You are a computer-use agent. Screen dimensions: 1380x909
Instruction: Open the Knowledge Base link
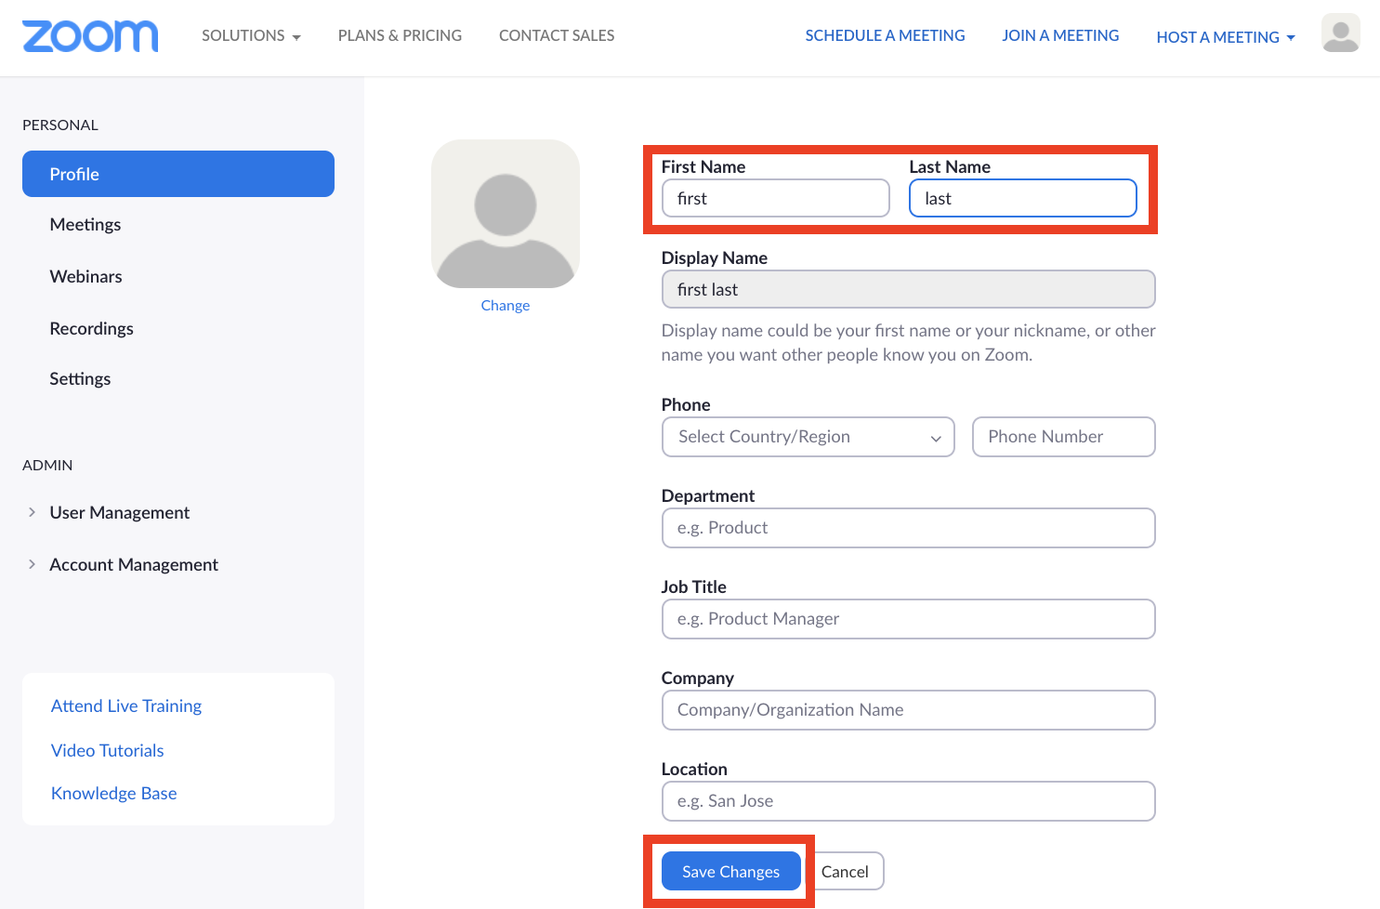[114, 793]
